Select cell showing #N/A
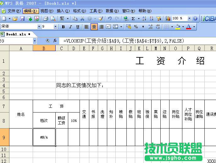This screenshot has width=216, height=163. click(44, 137)
